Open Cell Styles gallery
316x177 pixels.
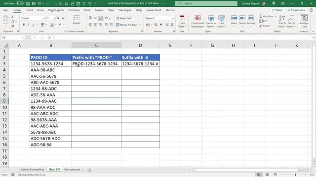pos(221,21)
